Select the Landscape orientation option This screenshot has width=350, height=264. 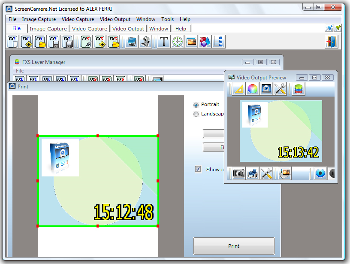click(x=208, y=114)
